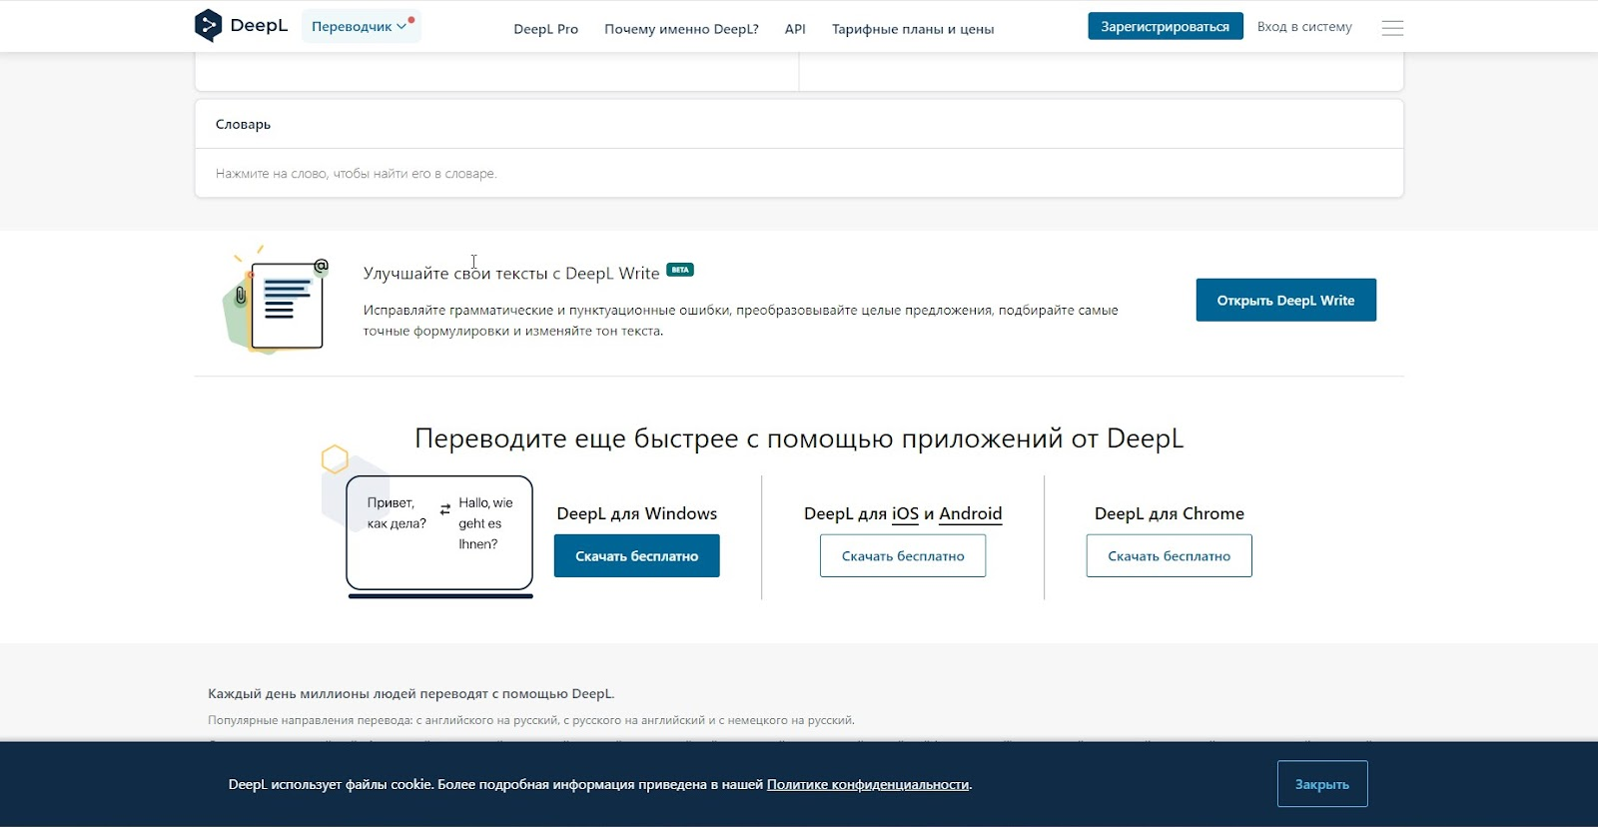1598x827 pixels.
Task: Download DeepL для Chrome extension
Action: point(1169,556)
